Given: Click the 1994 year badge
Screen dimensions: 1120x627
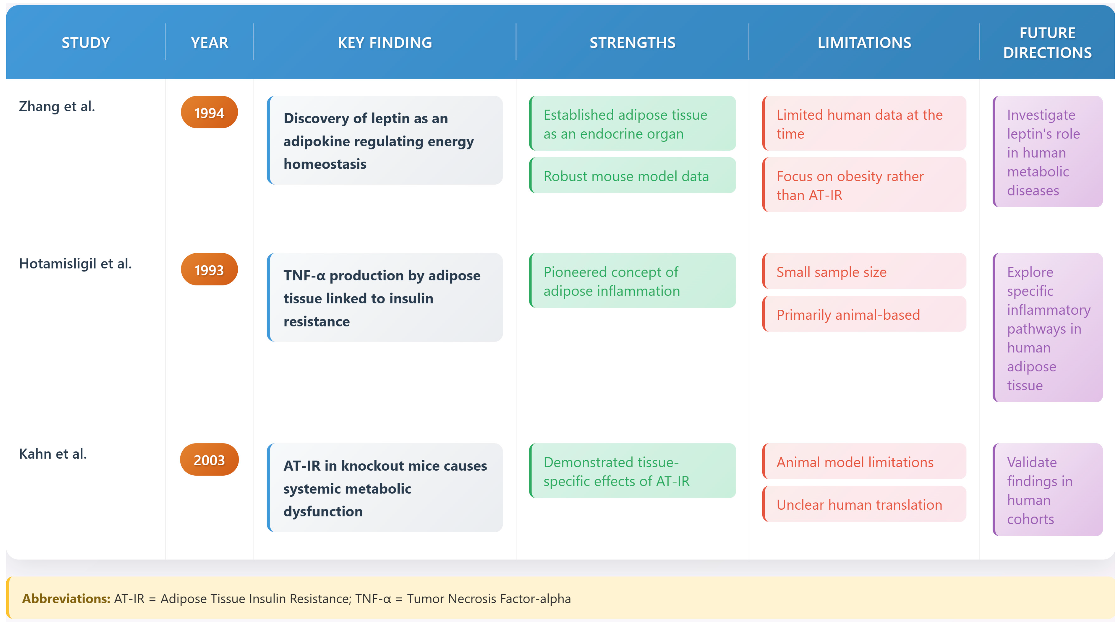Looking at the screenshot, I should (x=209, y=113).
